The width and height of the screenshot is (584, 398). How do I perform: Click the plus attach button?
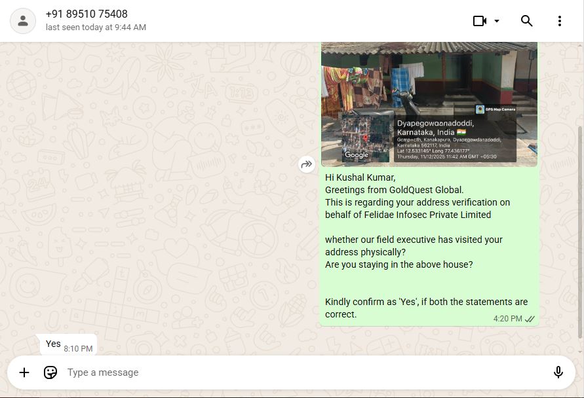pyautogui.click(x=24, y=372)
